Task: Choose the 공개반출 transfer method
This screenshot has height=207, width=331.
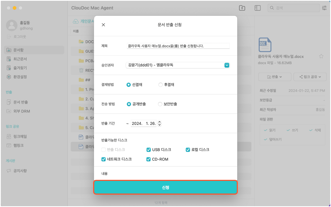Action: coord(129,104)
